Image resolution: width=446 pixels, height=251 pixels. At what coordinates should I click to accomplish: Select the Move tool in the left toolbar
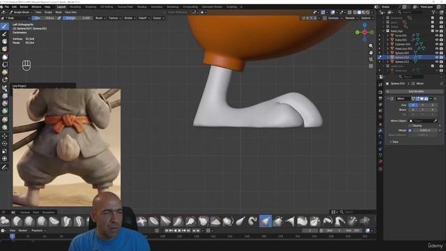5,136
